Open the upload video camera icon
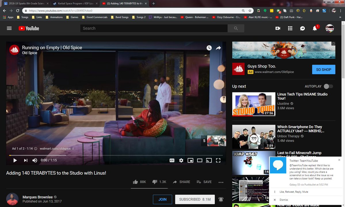This screenshot has width=345, height=207. tap(278, 28)
